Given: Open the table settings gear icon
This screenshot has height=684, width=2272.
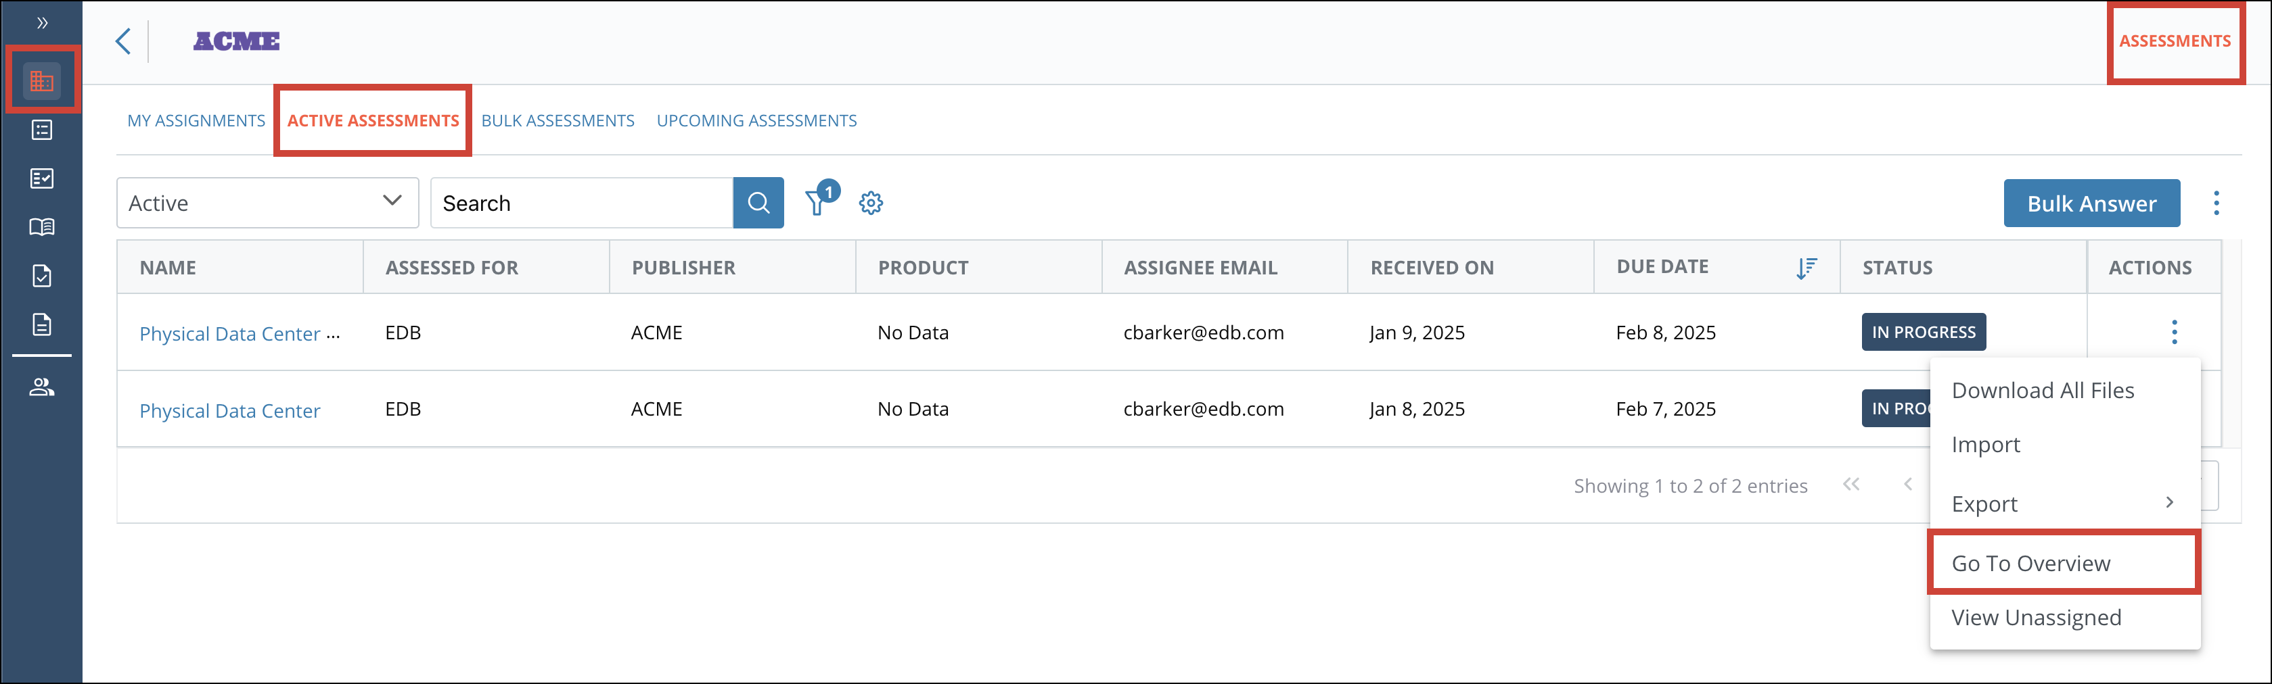Looking at the screenshot, I should tap(871, 203).
